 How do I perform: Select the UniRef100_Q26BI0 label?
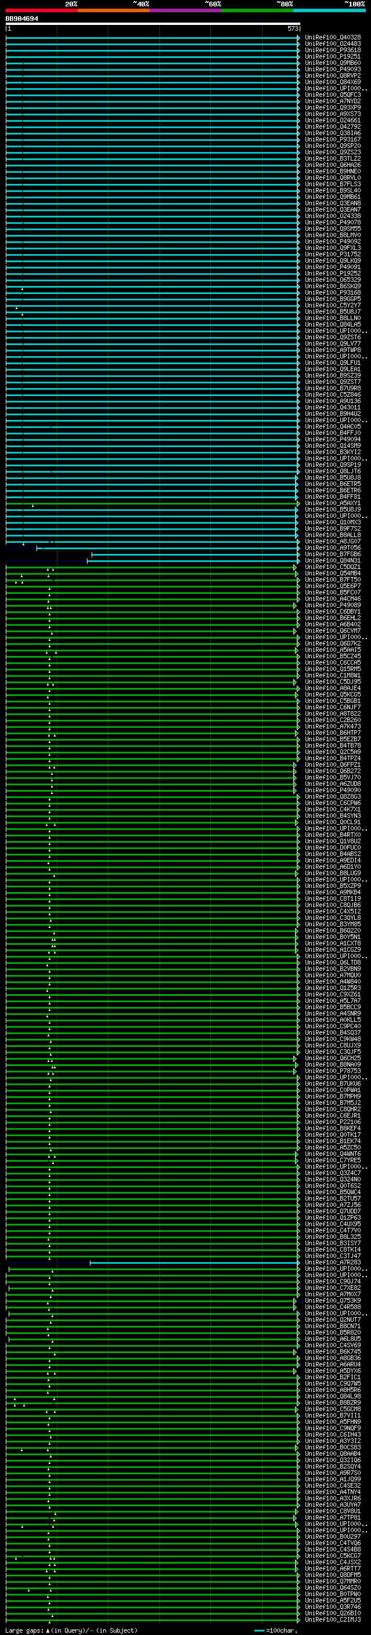(x=332, y=1613)
